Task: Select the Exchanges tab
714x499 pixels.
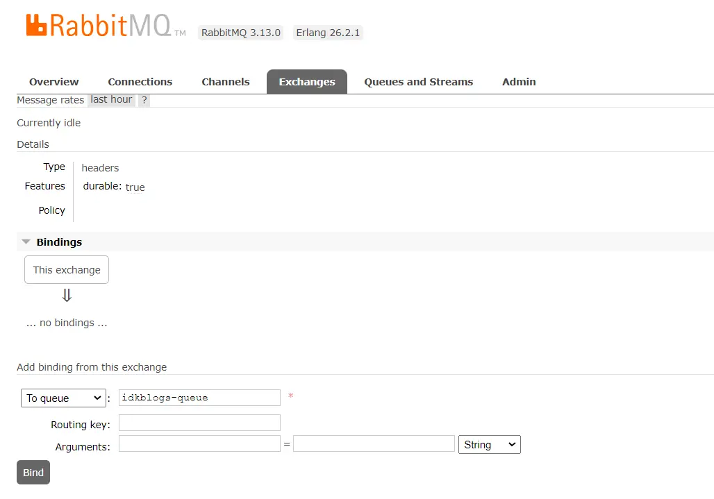Action: 307,82
